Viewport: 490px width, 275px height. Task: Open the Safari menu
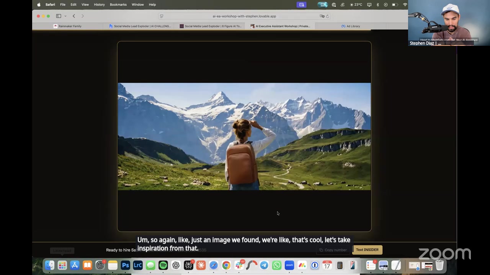(50, 5)
